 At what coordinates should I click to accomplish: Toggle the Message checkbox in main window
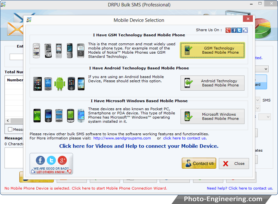(x=10, y=129)
